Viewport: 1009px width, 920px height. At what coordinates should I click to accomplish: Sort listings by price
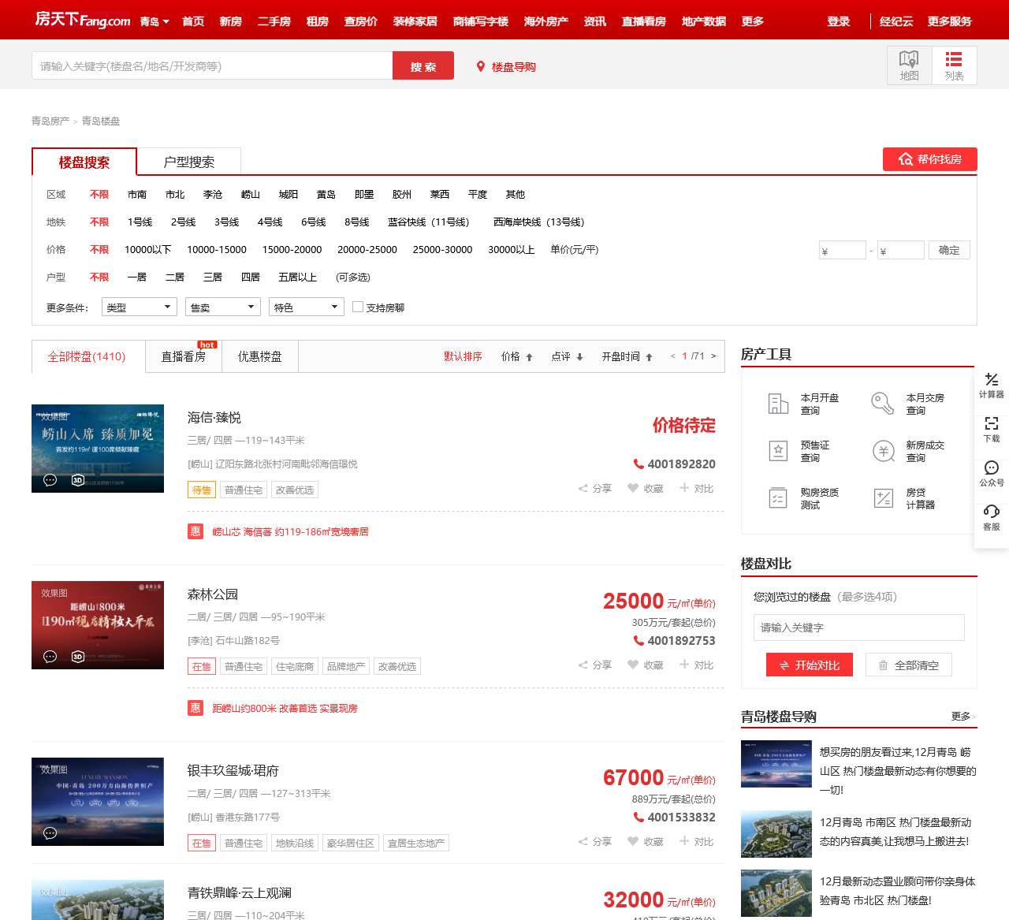click(516, 356)
